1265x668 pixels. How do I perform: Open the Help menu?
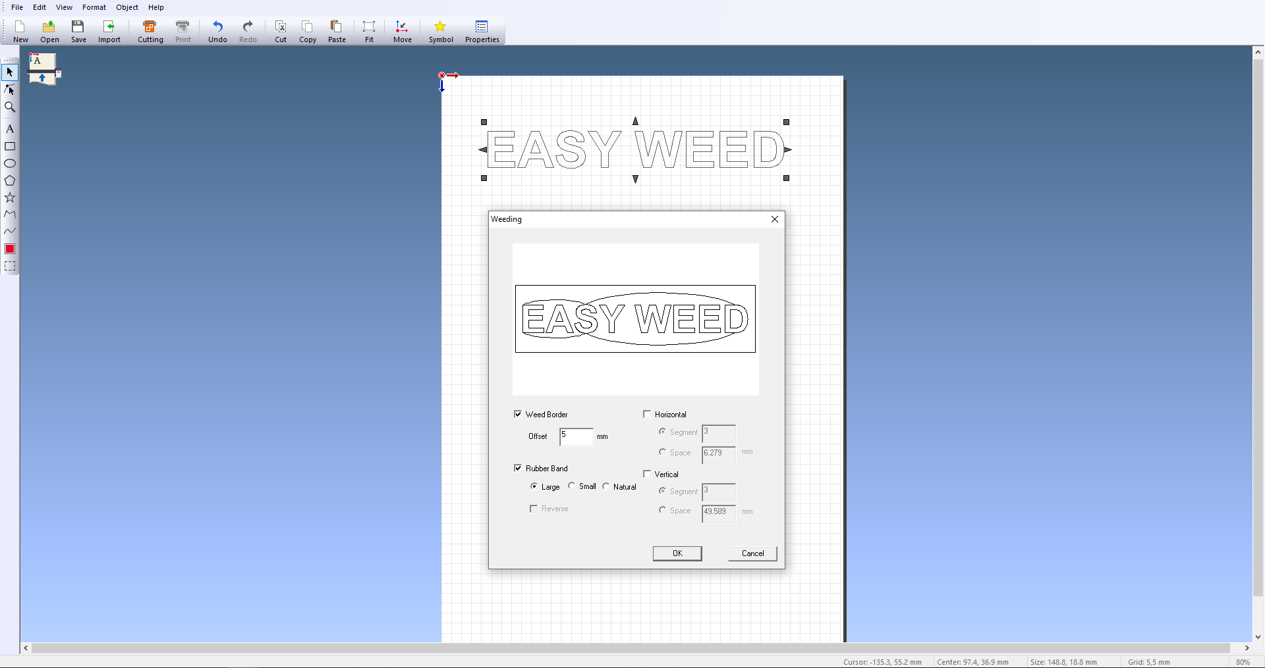[156, 7]
